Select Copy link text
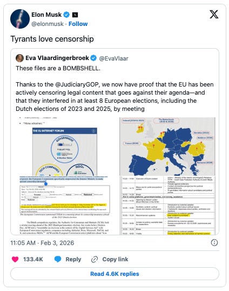The image size is (229, 291). coord(115,259)
